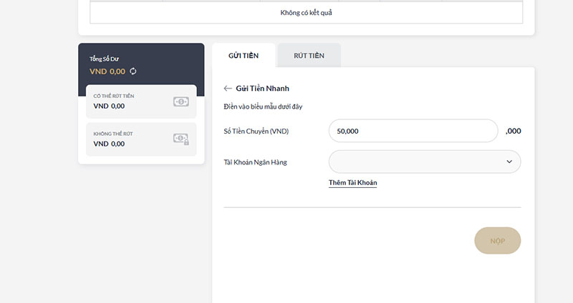Click the KHÔNG THỂ RÚT label
The height and width of the screenshot is (303, 573).
click(x=113, y=134)
